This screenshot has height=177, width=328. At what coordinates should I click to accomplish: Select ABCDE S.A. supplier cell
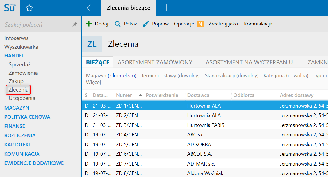click(x=200, y=154)
